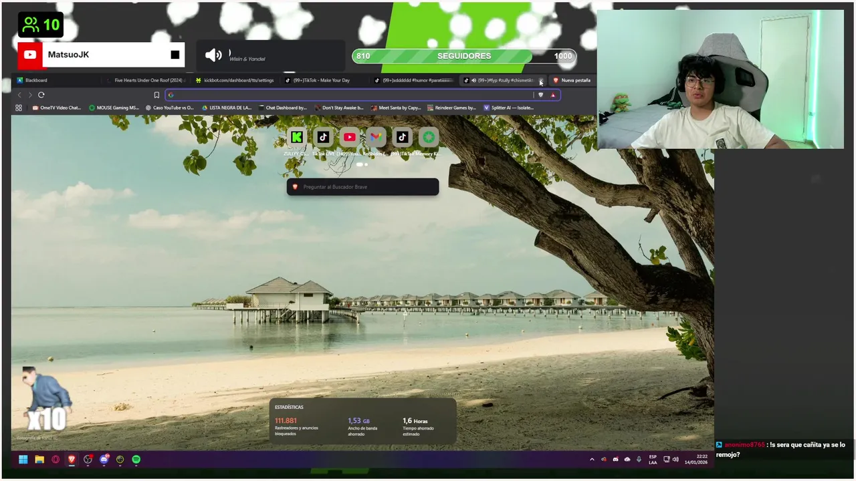This screenshot has width=856, height=481.
Task: Open the apps grid icon in bookmarks bar
Action: pos(19,108)
